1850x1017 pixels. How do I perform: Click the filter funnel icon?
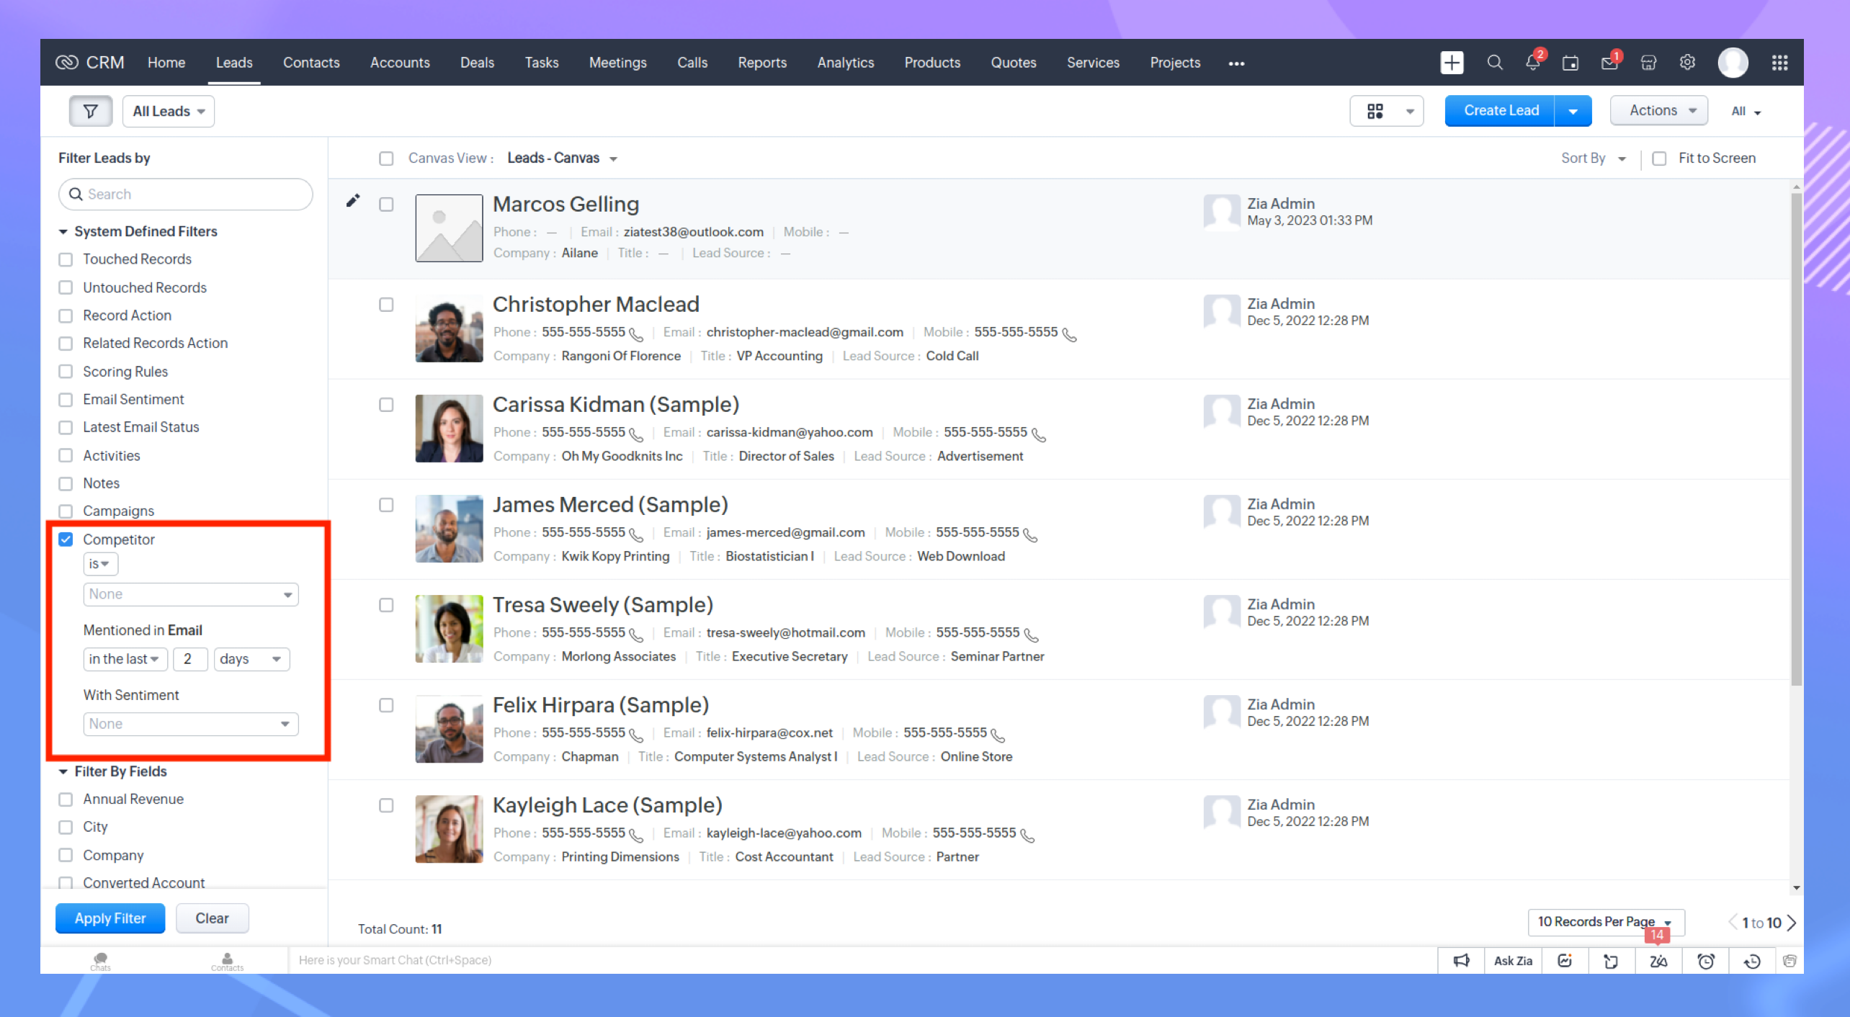coord(90,111)
